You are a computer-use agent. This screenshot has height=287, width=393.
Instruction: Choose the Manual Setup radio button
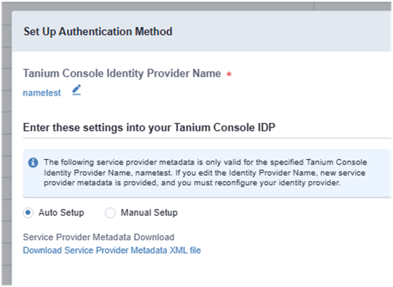point(110,212)
